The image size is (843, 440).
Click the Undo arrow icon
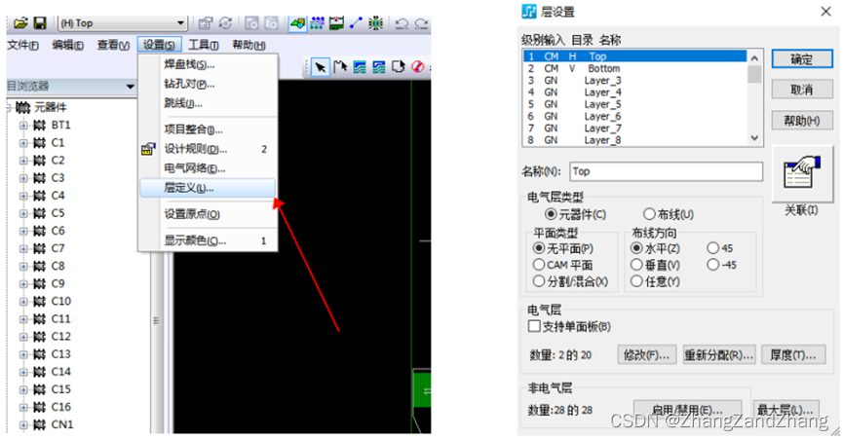pos(402,23)
